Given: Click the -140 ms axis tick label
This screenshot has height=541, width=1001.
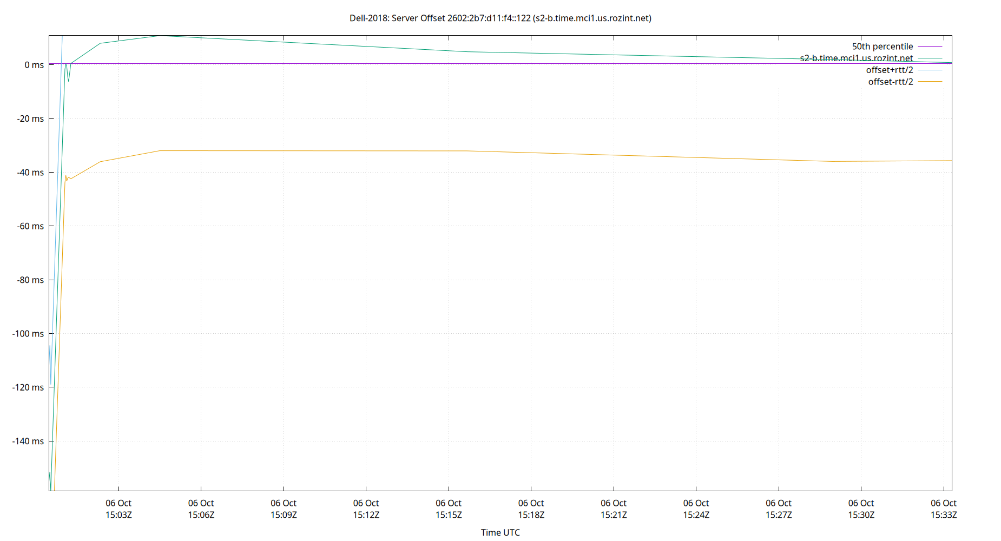Looking at the screenshot, I should 28,441.
